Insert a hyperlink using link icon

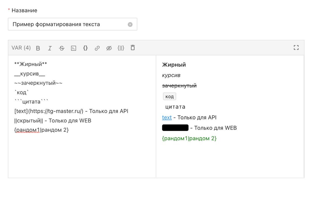tap(97, 48)
